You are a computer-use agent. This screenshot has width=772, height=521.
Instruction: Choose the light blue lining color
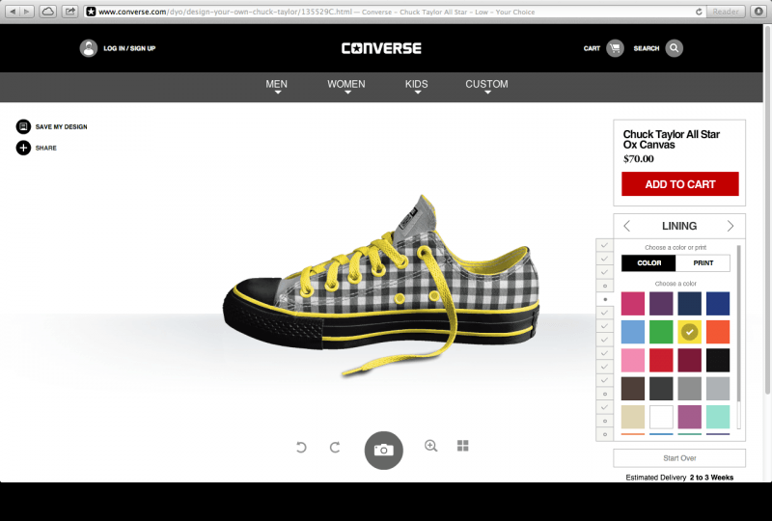tap(633, 332)
